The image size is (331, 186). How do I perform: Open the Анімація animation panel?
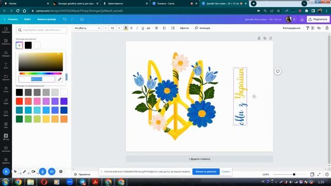tap(202, 28)
